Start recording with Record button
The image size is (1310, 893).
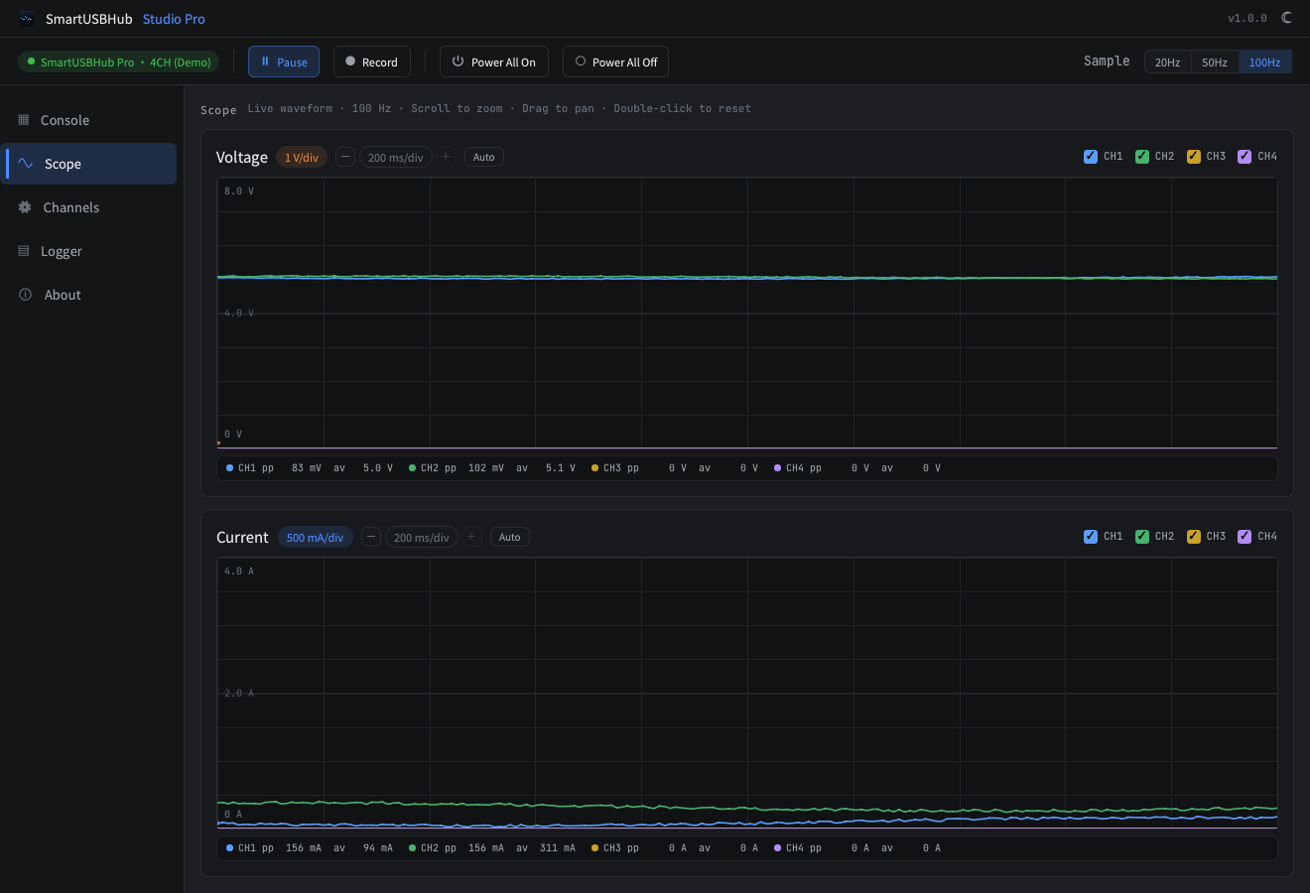point(372,62)
